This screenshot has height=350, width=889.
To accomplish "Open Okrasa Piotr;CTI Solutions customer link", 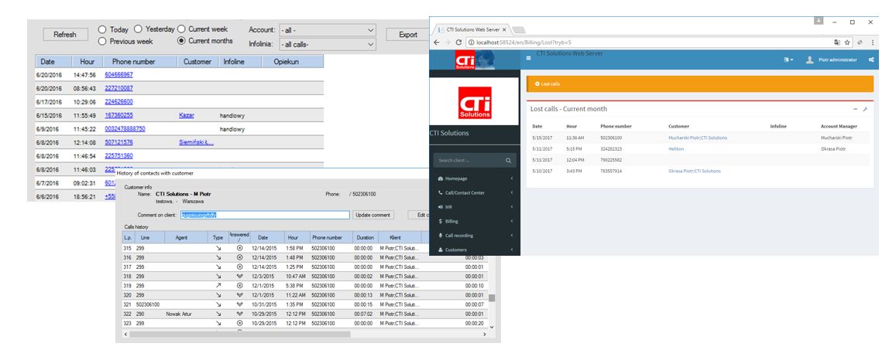I will click(695, 171).
